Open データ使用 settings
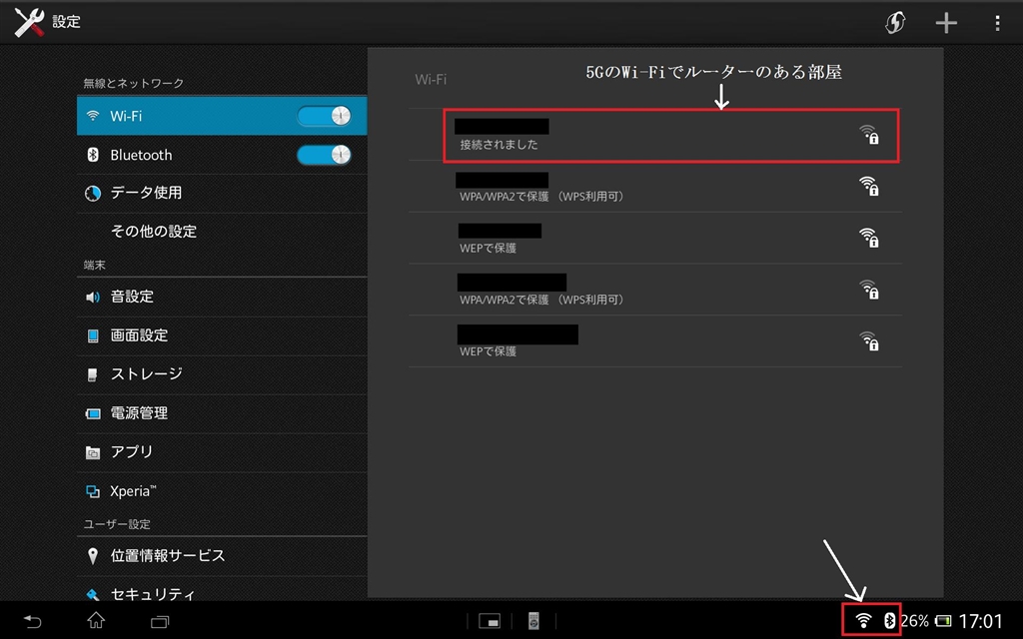1023x639 pixels. pyautogui.click(x=222, y=193)
